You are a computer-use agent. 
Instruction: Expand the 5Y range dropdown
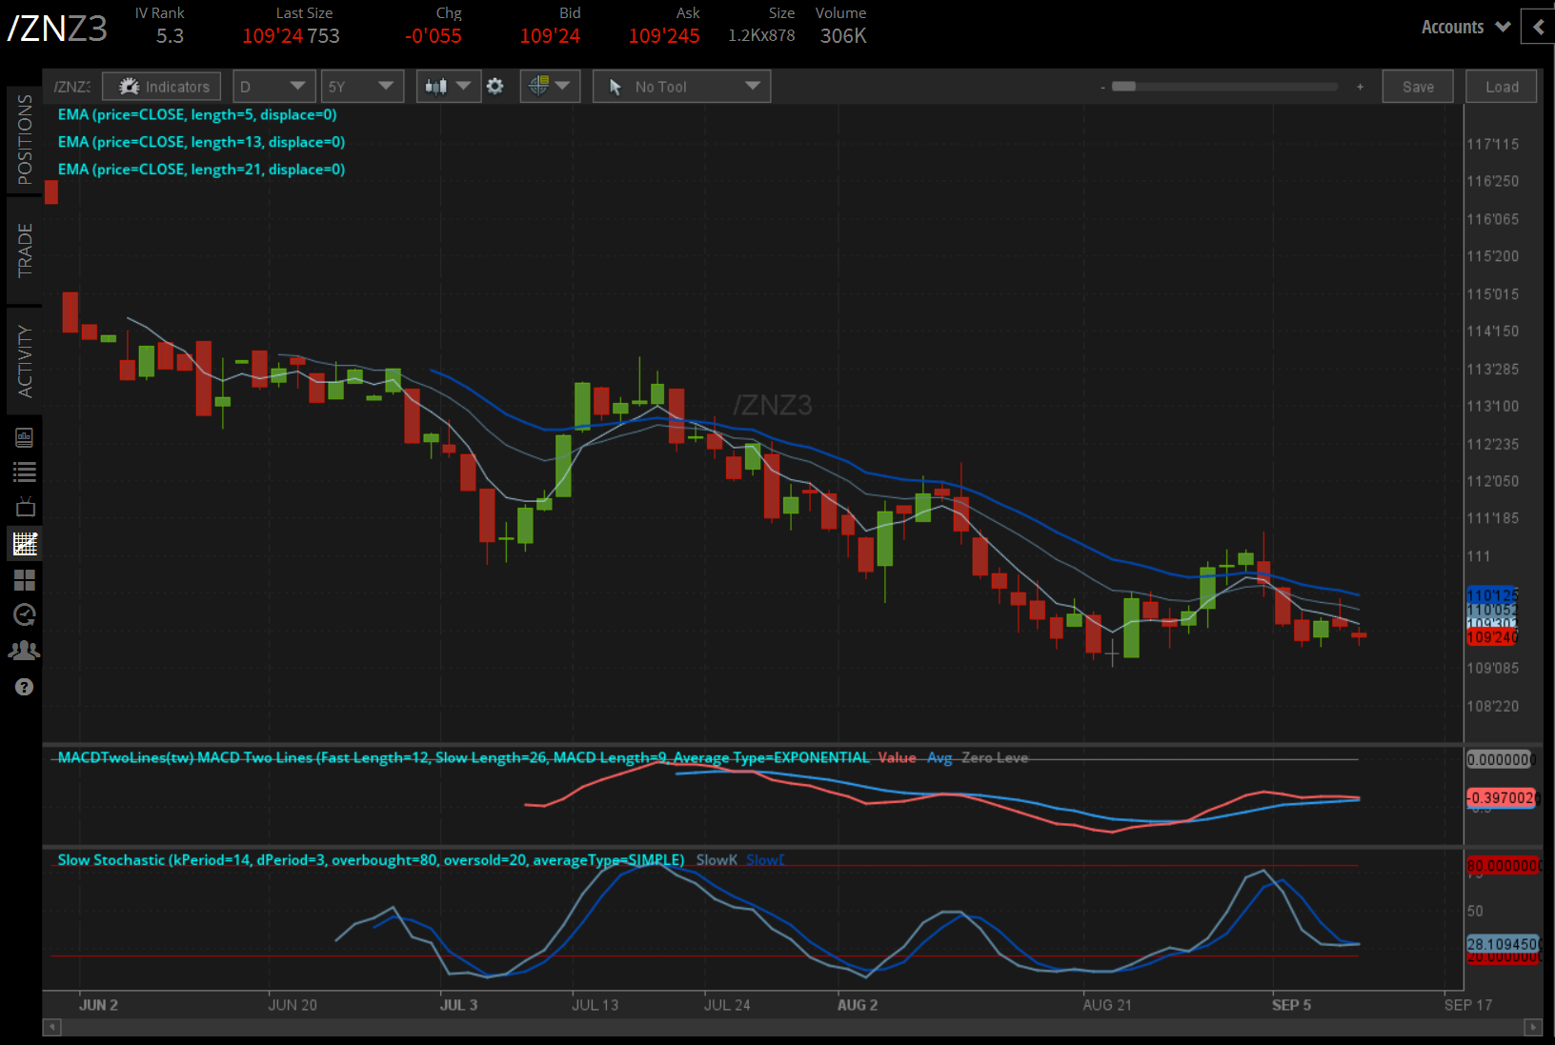click(x=362, y=87)
